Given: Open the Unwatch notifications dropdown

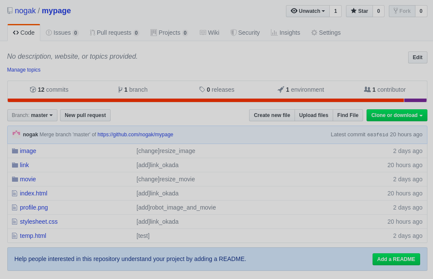Looking at the screenshot, I should click(x=308, y=11).
